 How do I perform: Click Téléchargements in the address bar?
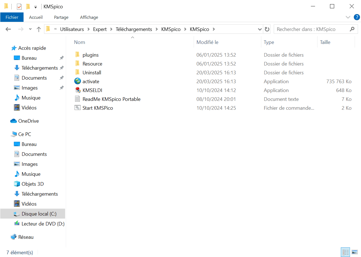click(134, 29)
